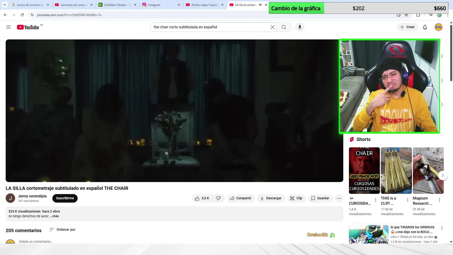
Task: Go forward in browser history
Action: click(13, 15)
